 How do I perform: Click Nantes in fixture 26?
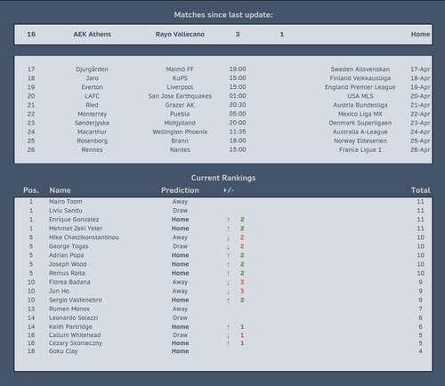(x=180, y=149)
